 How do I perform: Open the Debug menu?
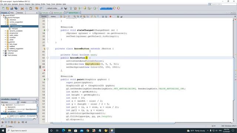click(x=38, y=4)
